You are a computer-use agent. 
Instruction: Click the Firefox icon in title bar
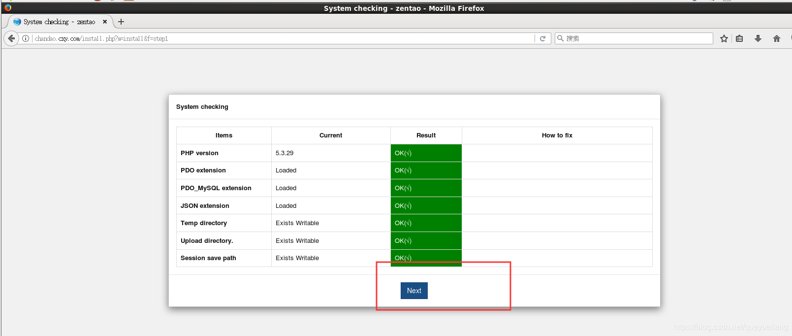pos(7,7)
